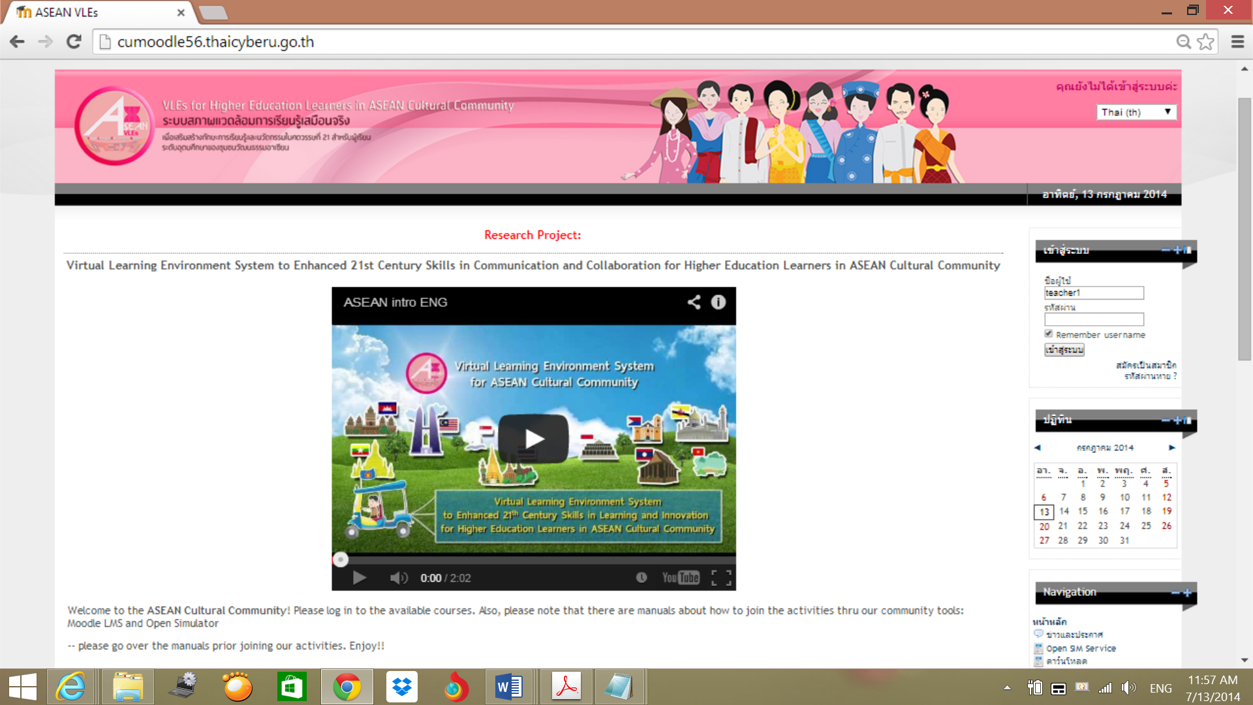The height and width of the screenshot is (705, 1253).
Task: Toggle Remember username checkbox
Action: tap(1049, 334)
